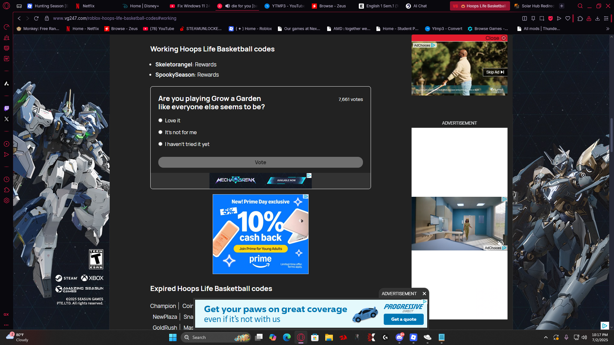Open Roblox from the taskbar
This screenshot has width=614, height=345.
(413, 337)
